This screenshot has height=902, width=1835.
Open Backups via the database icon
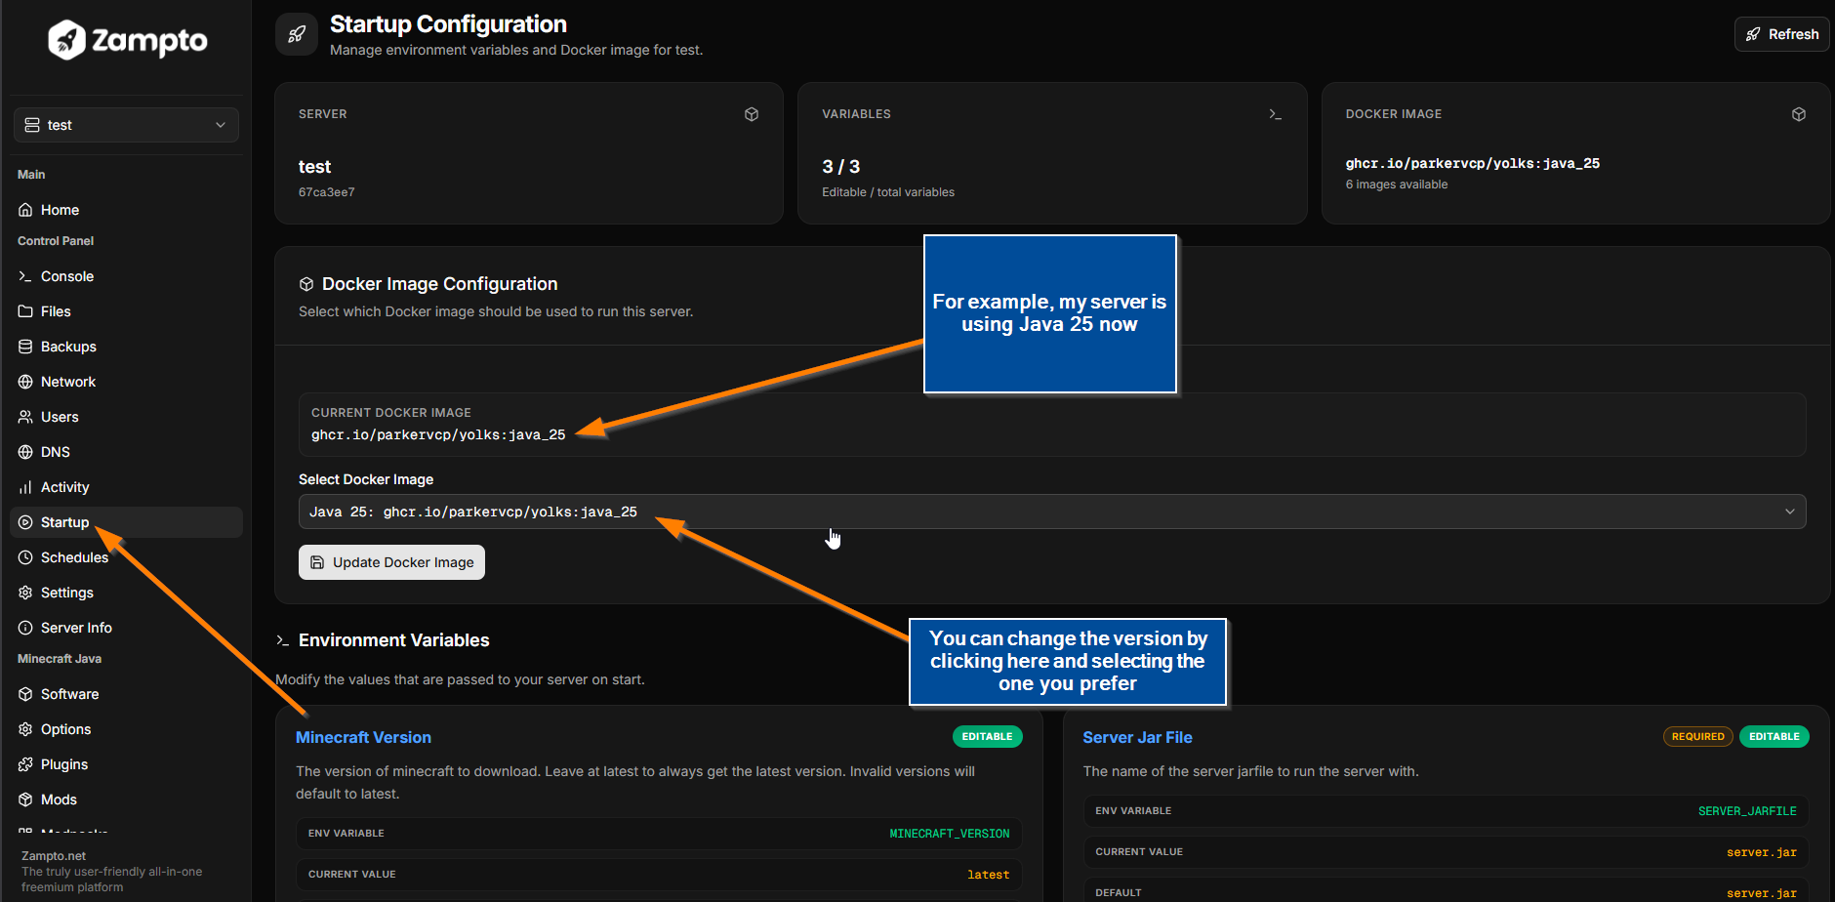click(x=25, y=347)
